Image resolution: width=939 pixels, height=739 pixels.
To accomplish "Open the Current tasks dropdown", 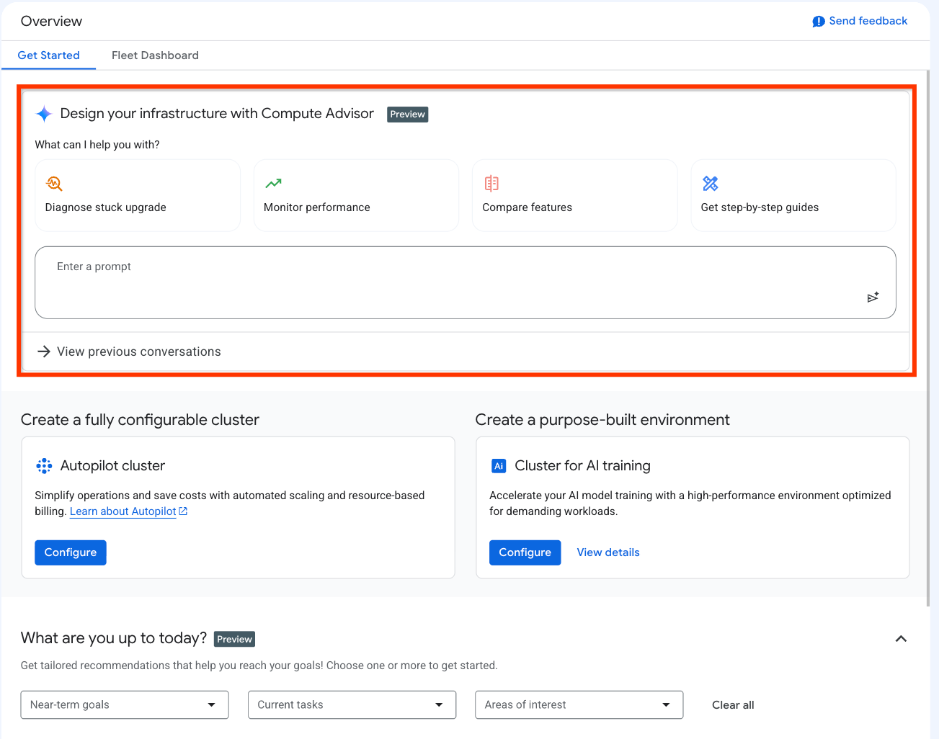I will pyautogui.click(x=352, y=705).
